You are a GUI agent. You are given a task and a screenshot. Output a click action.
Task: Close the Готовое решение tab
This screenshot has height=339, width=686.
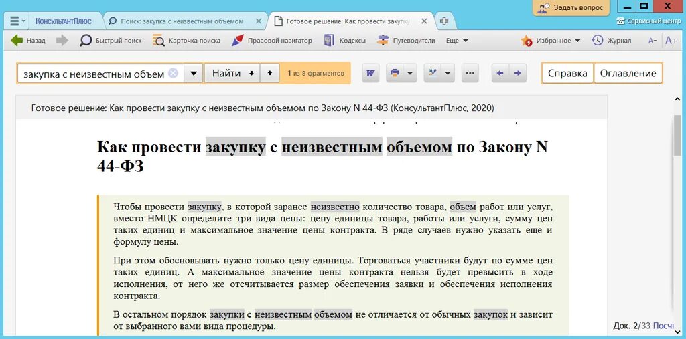pyautogui.click(x=424, y=21)
